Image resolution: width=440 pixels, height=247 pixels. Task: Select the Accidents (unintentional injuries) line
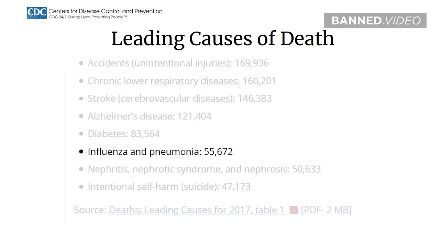(178, 63)
